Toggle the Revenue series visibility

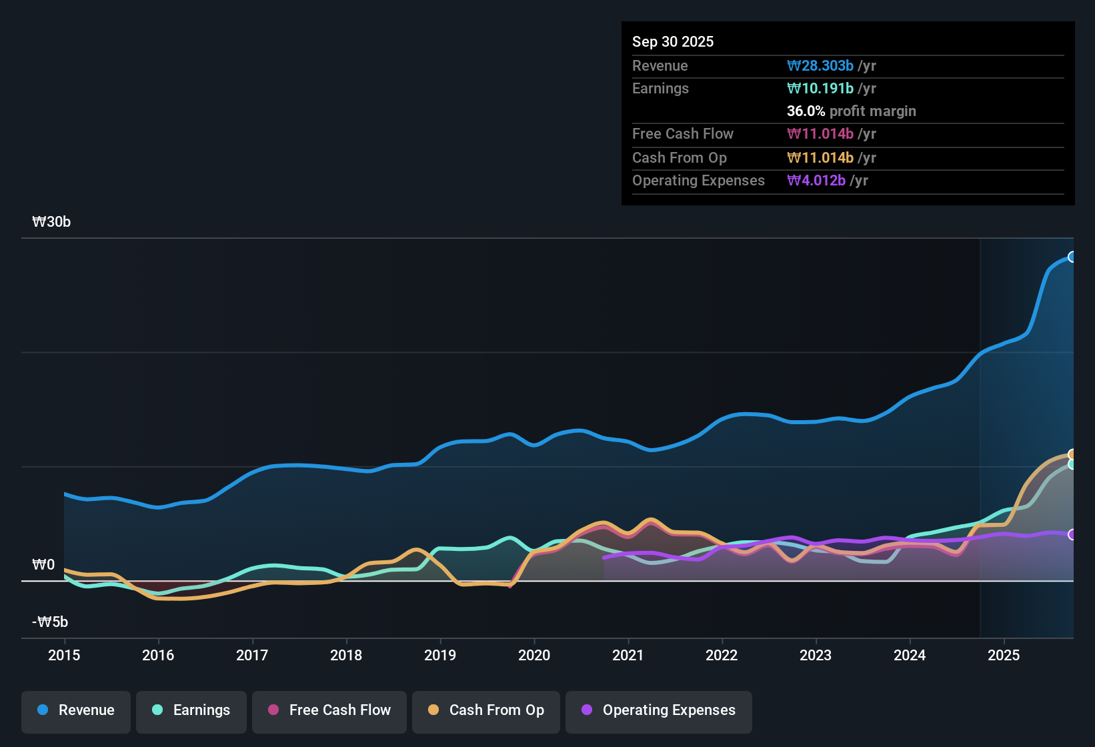tap(75, 710)
